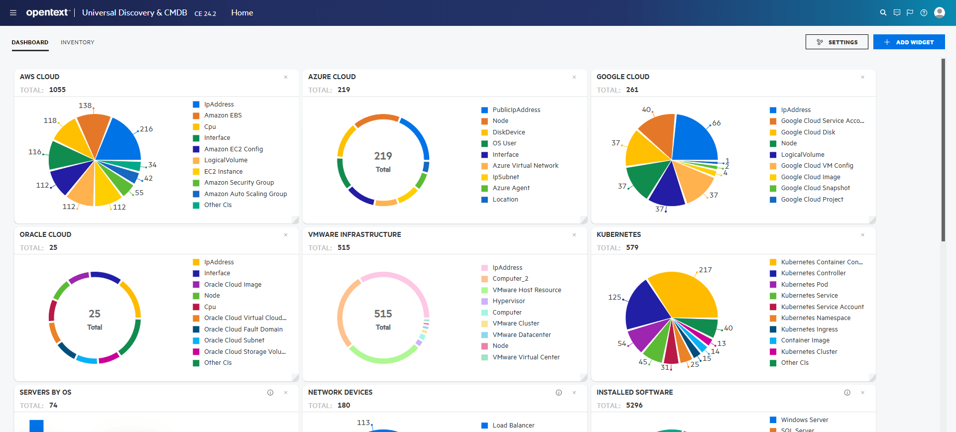Click the AWS Cloud total value 1055
The image size is (956, 432).
click(57, 90)
